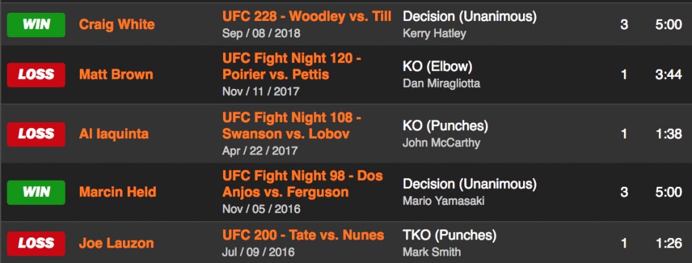Click the 3:44 fight time value
Viewport: 692px width, 263px height.
pos(668,75)
